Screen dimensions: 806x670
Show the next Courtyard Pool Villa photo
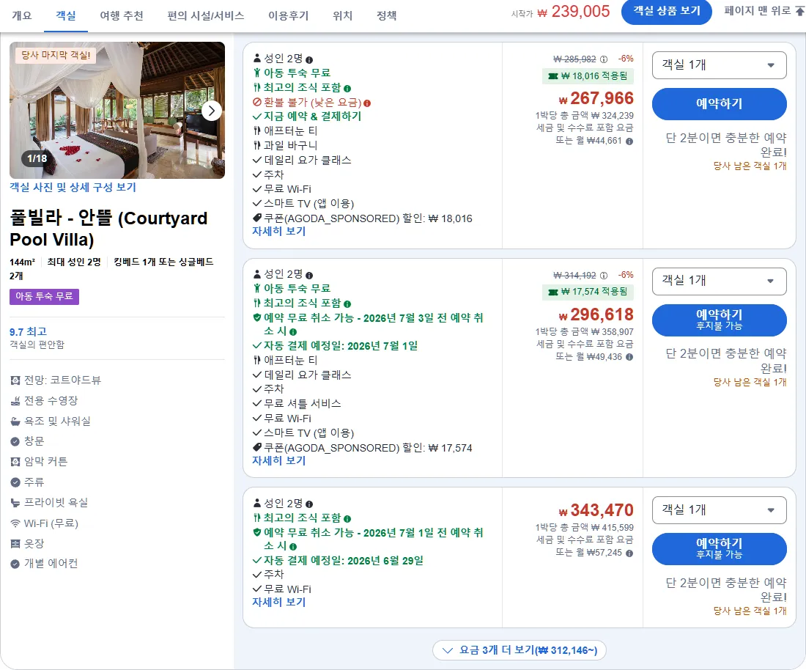coord(212,111)
